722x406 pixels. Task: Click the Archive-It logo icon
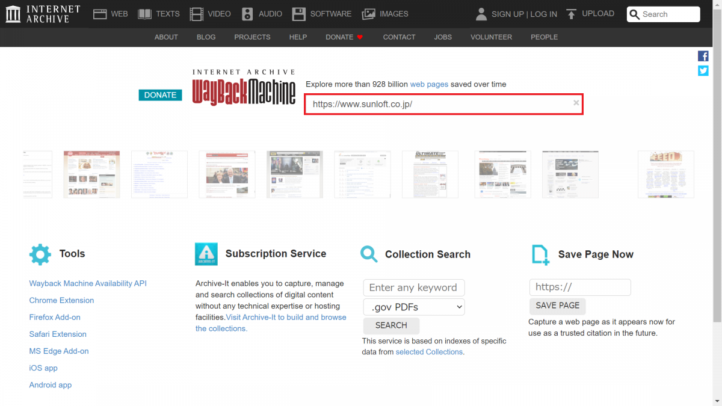tap(206, 254)
